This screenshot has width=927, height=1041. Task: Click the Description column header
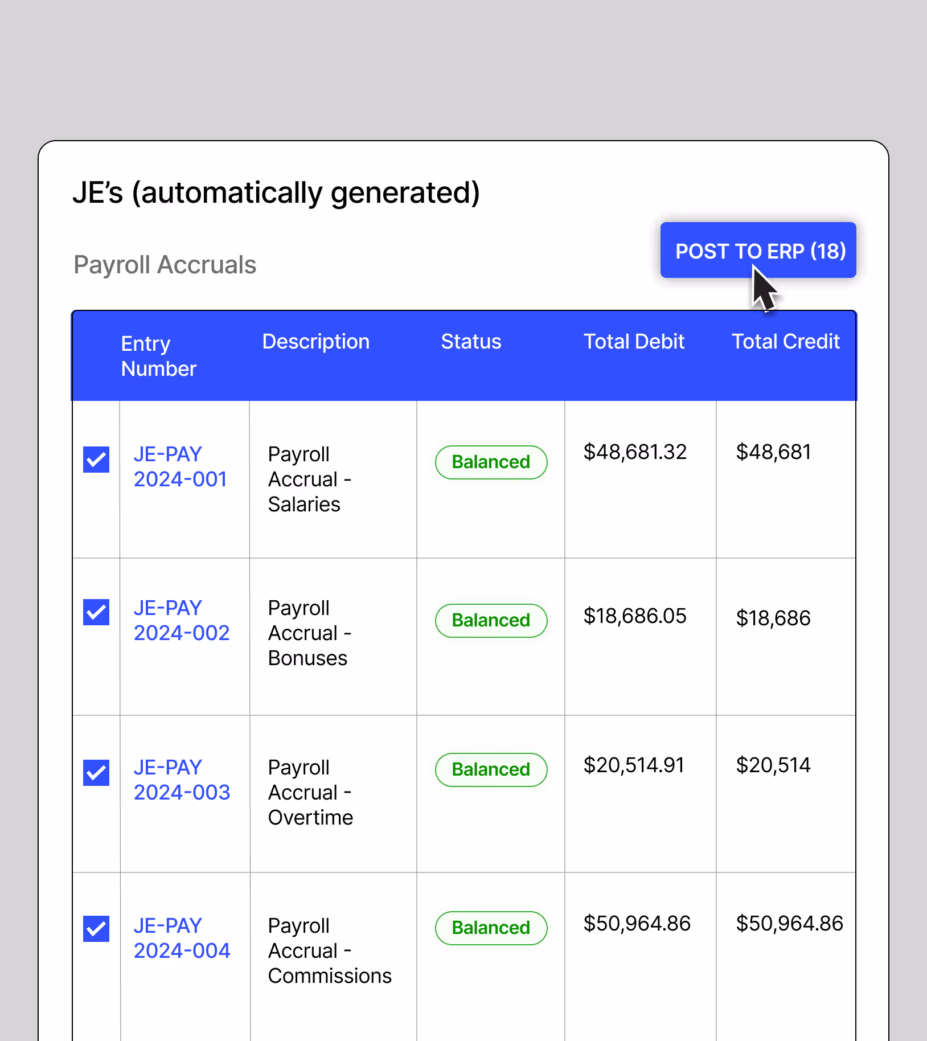[x=315, y=342]
